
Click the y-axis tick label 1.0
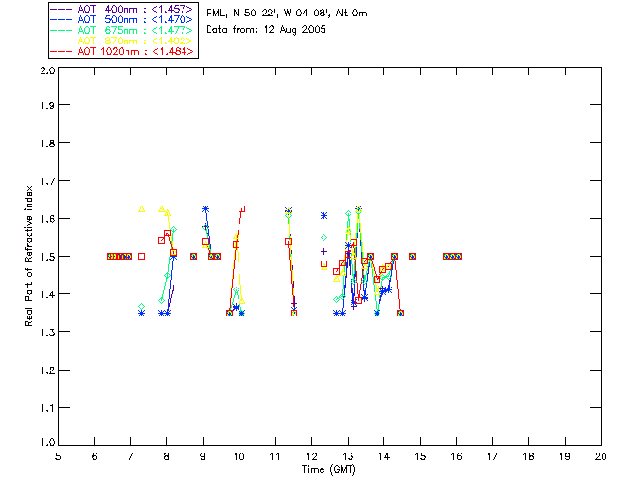(x=47, y=442)
